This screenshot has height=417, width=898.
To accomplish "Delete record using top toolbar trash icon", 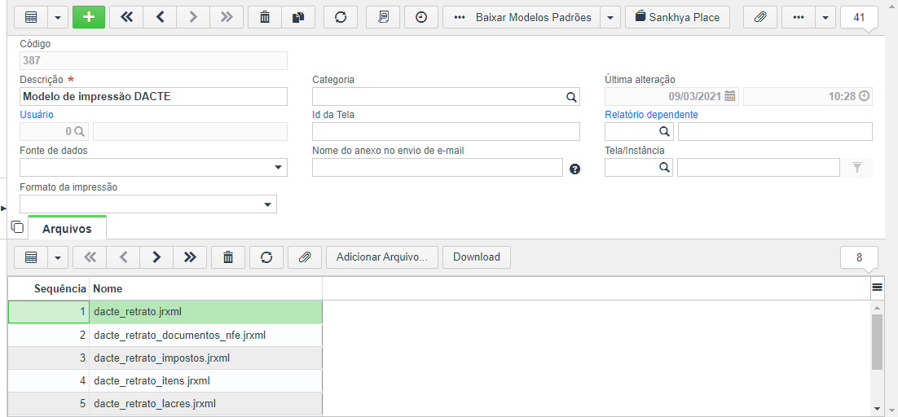I will pyautogui.click(x=265, y=17).
